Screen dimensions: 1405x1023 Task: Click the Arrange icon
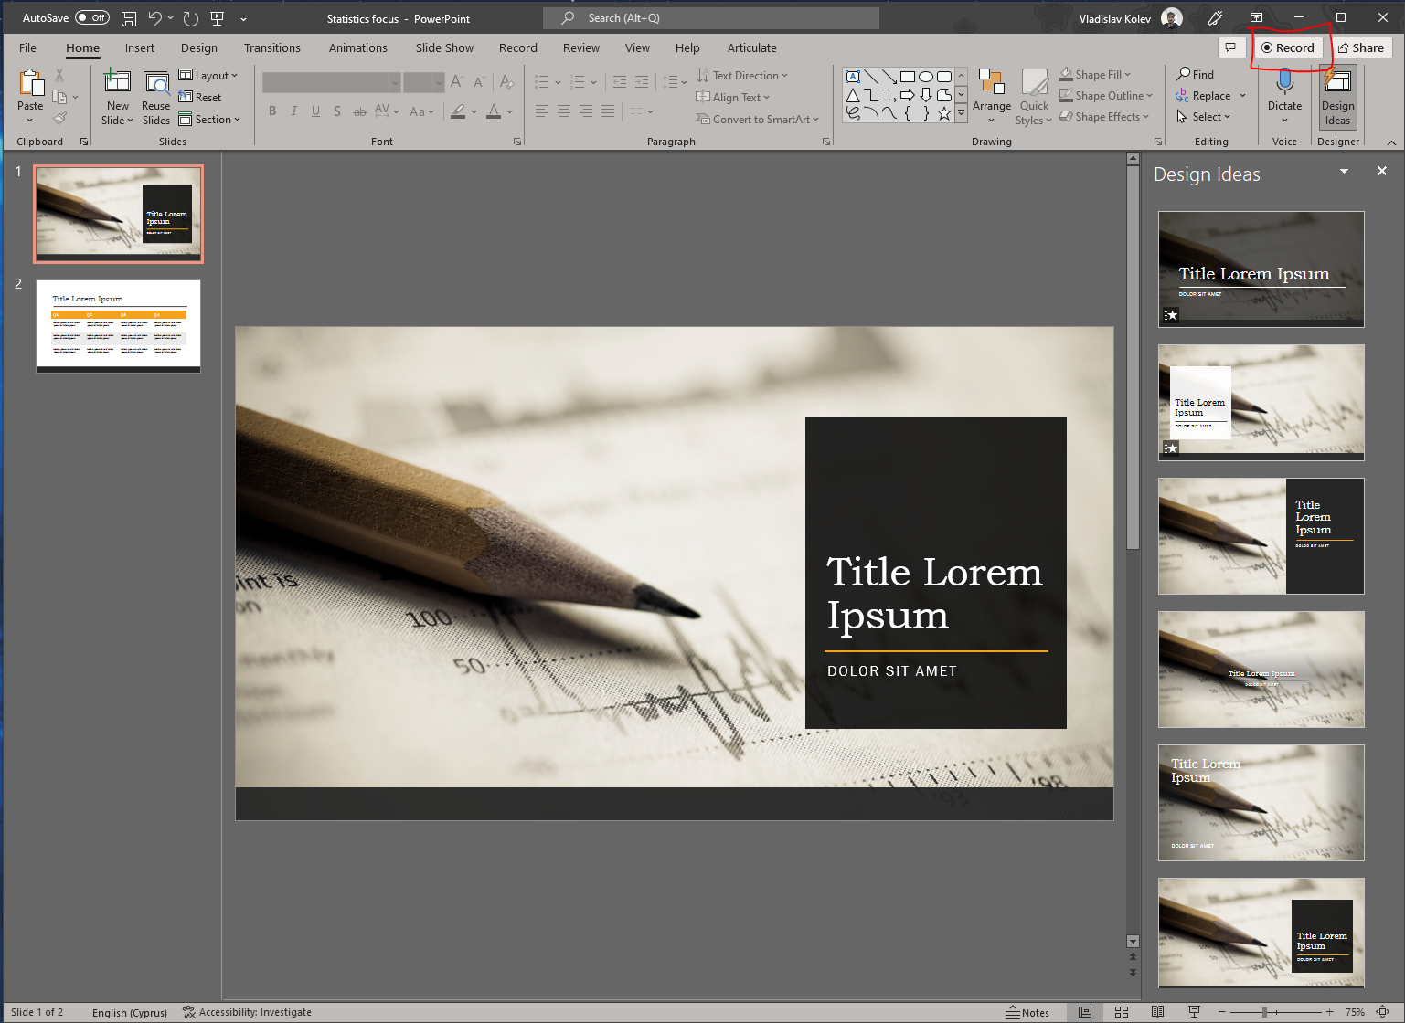point(992,95)
